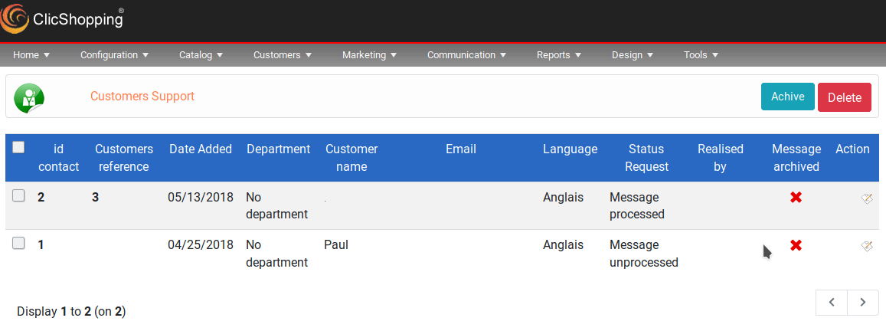Click the Achive button
886x331 pixels.
[x=788, y=97]
